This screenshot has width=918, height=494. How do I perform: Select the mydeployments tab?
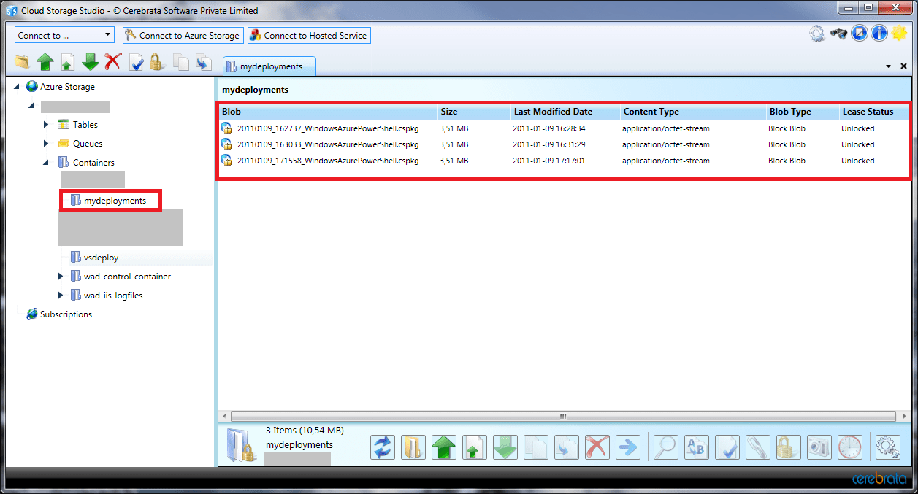point(269,66)
